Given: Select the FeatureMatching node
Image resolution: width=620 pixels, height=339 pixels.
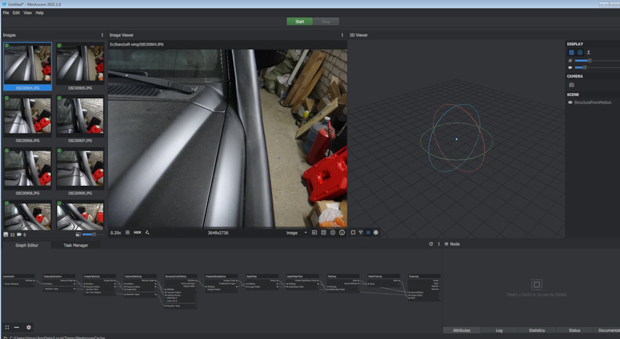Looking at the screenshot, I should pyautogui.click(x=140, y=285).
